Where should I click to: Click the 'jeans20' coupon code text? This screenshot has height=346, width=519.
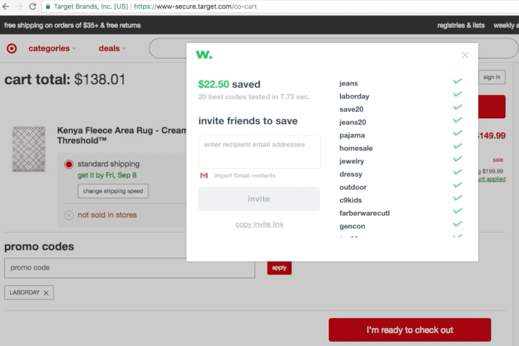pos(352,123)
